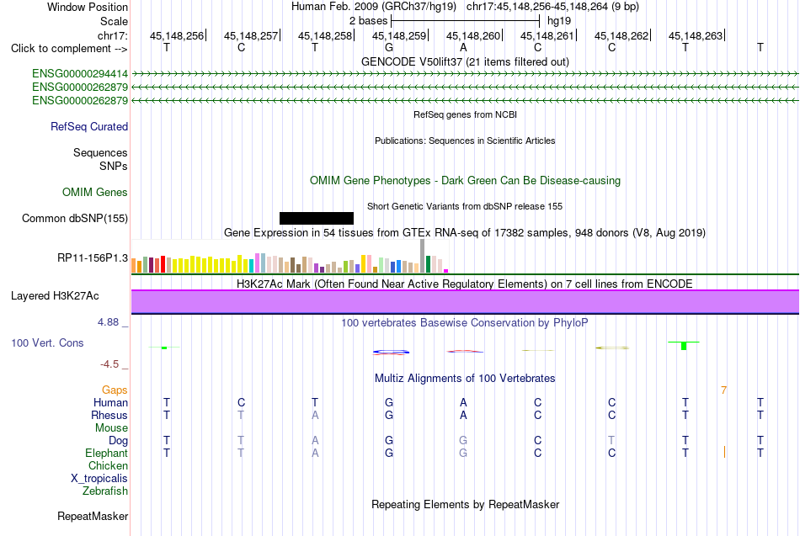Click position label 45,148,257 on ruler

[250, 35]
